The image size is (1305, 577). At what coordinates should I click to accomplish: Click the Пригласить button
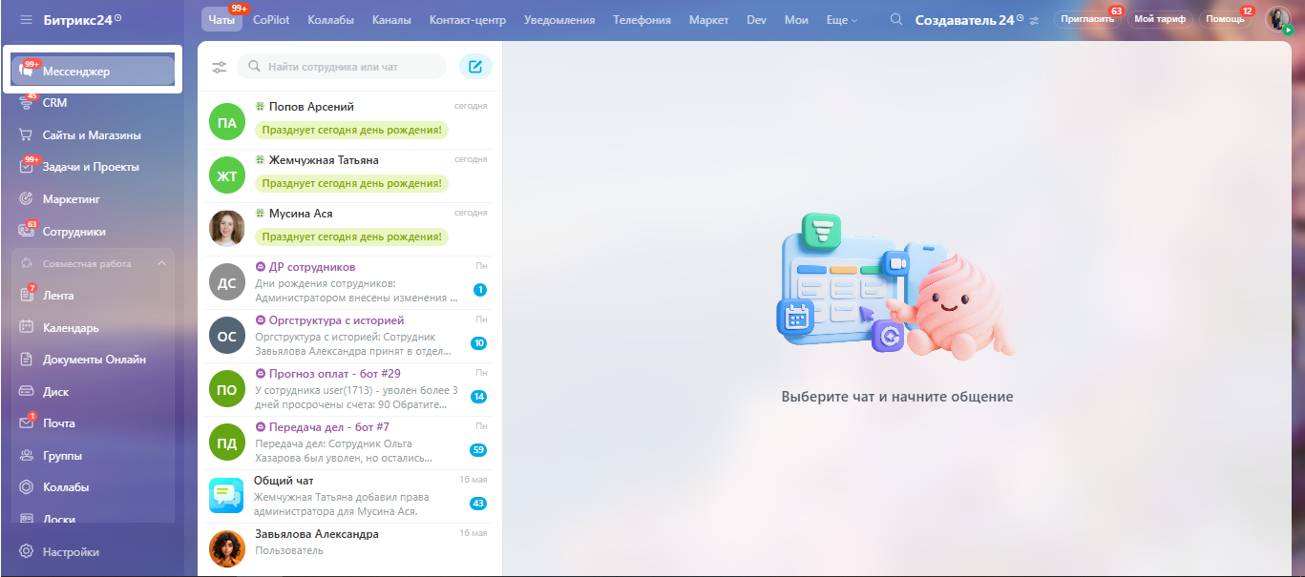(x=1087, y=19)
